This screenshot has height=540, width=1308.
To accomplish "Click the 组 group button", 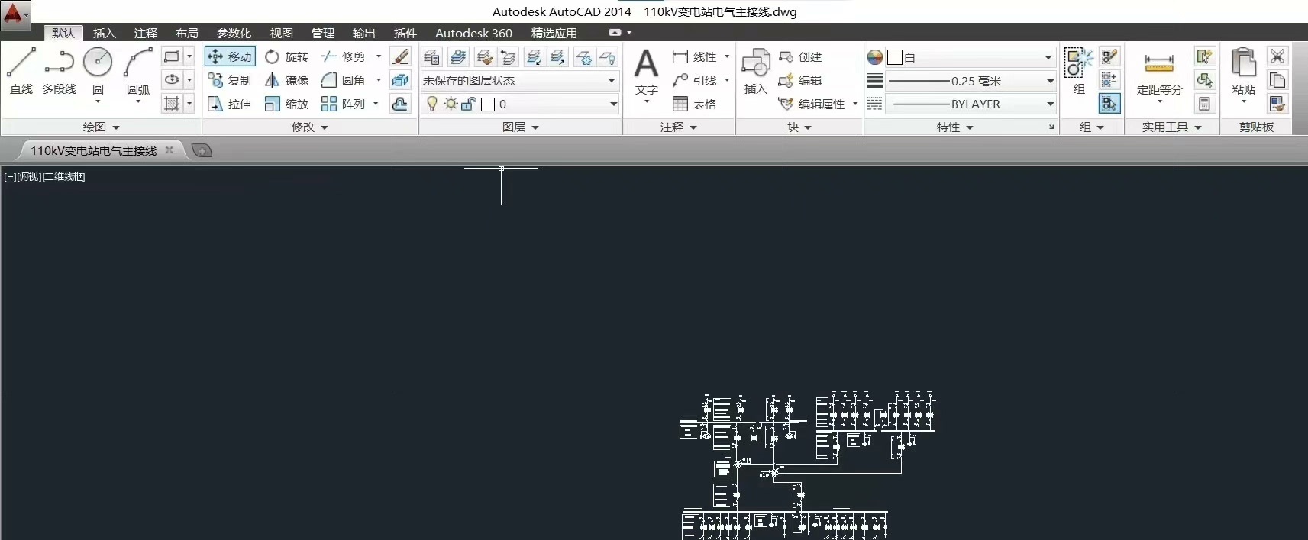I will coord(1079,71).
